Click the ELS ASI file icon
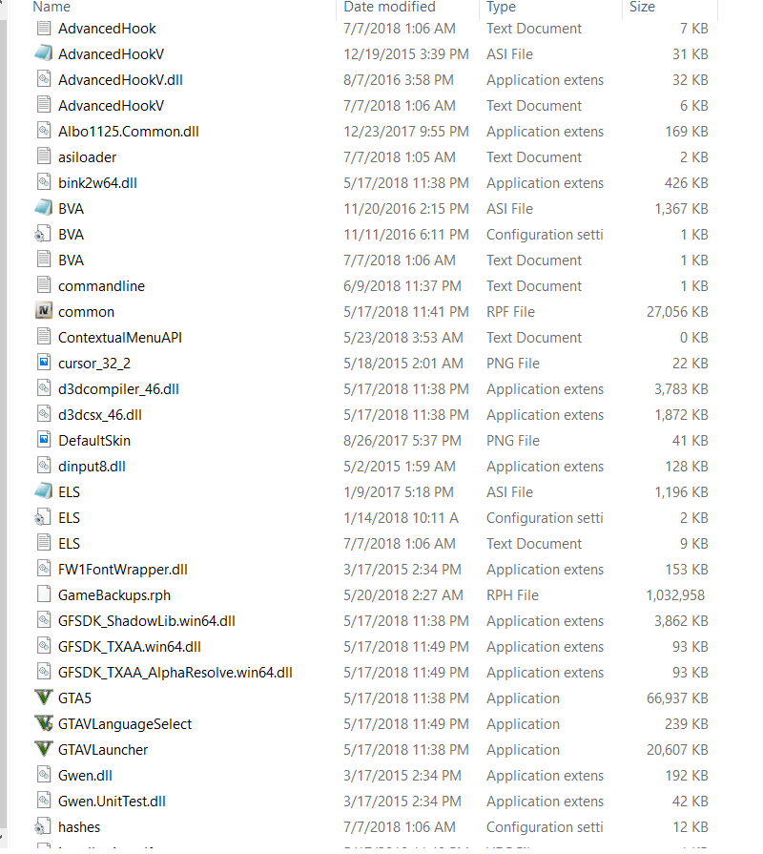The height and width of the screenshot is (854, 763). tap(44, 491)
